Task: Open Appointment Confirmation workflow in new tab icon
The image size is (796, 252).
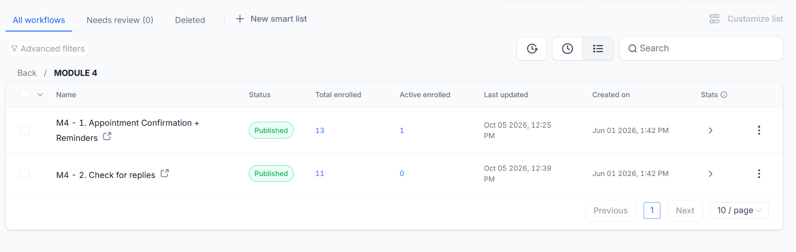Action: pyautogui.click(x=107, y=136)
